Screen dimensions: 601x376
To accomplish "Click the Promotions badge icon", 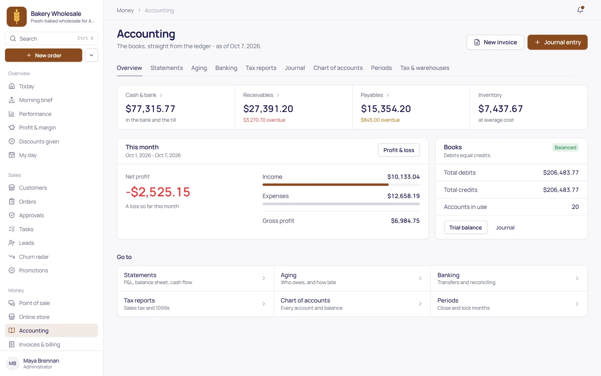I will click(12, 270).
